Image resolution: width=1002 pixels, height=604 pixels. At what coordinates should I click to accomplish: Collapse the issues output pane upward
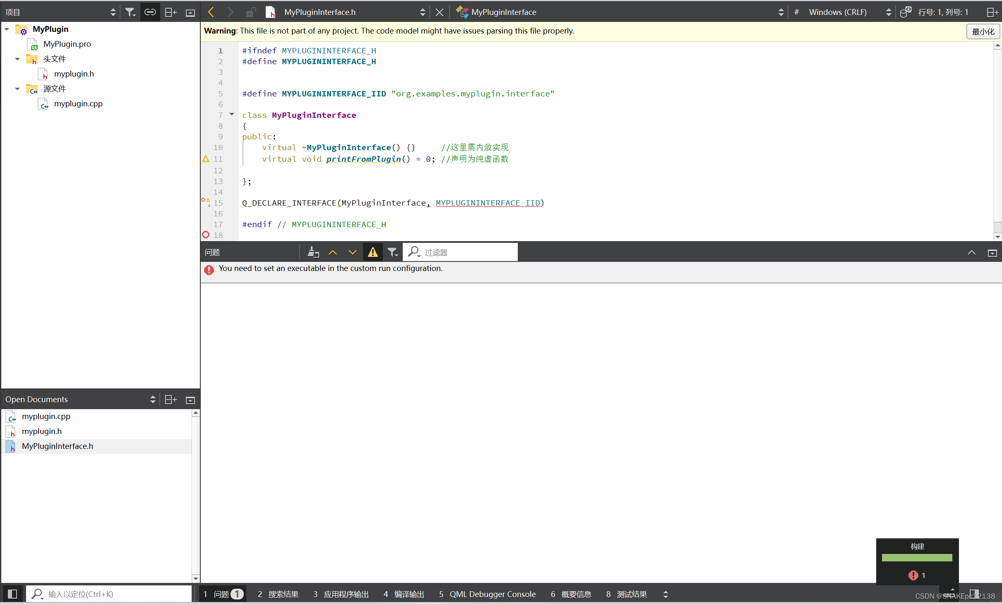[972, 253]
